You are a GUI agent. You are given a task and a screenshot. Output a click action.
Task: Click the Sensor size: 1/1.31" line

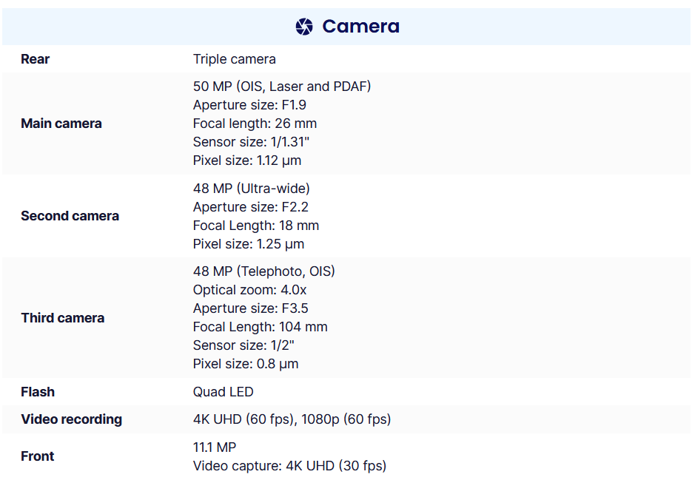coord(251,142)
